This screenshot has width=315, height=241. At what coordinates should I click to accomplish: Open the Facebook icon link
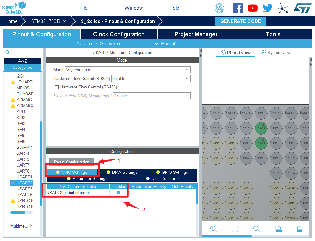[x=237, y=8]
